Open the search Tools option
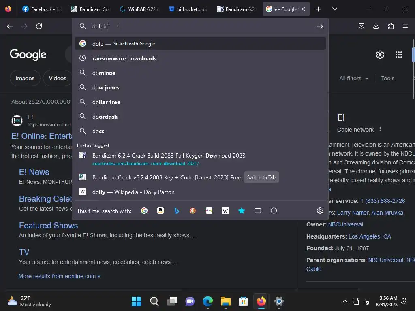The height and width of the screenshot is (311, 415). [387, 78]
